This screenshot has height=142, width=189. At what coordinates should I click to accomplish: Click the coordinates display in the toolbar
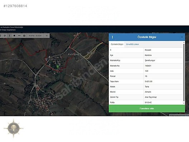[35, 35]
